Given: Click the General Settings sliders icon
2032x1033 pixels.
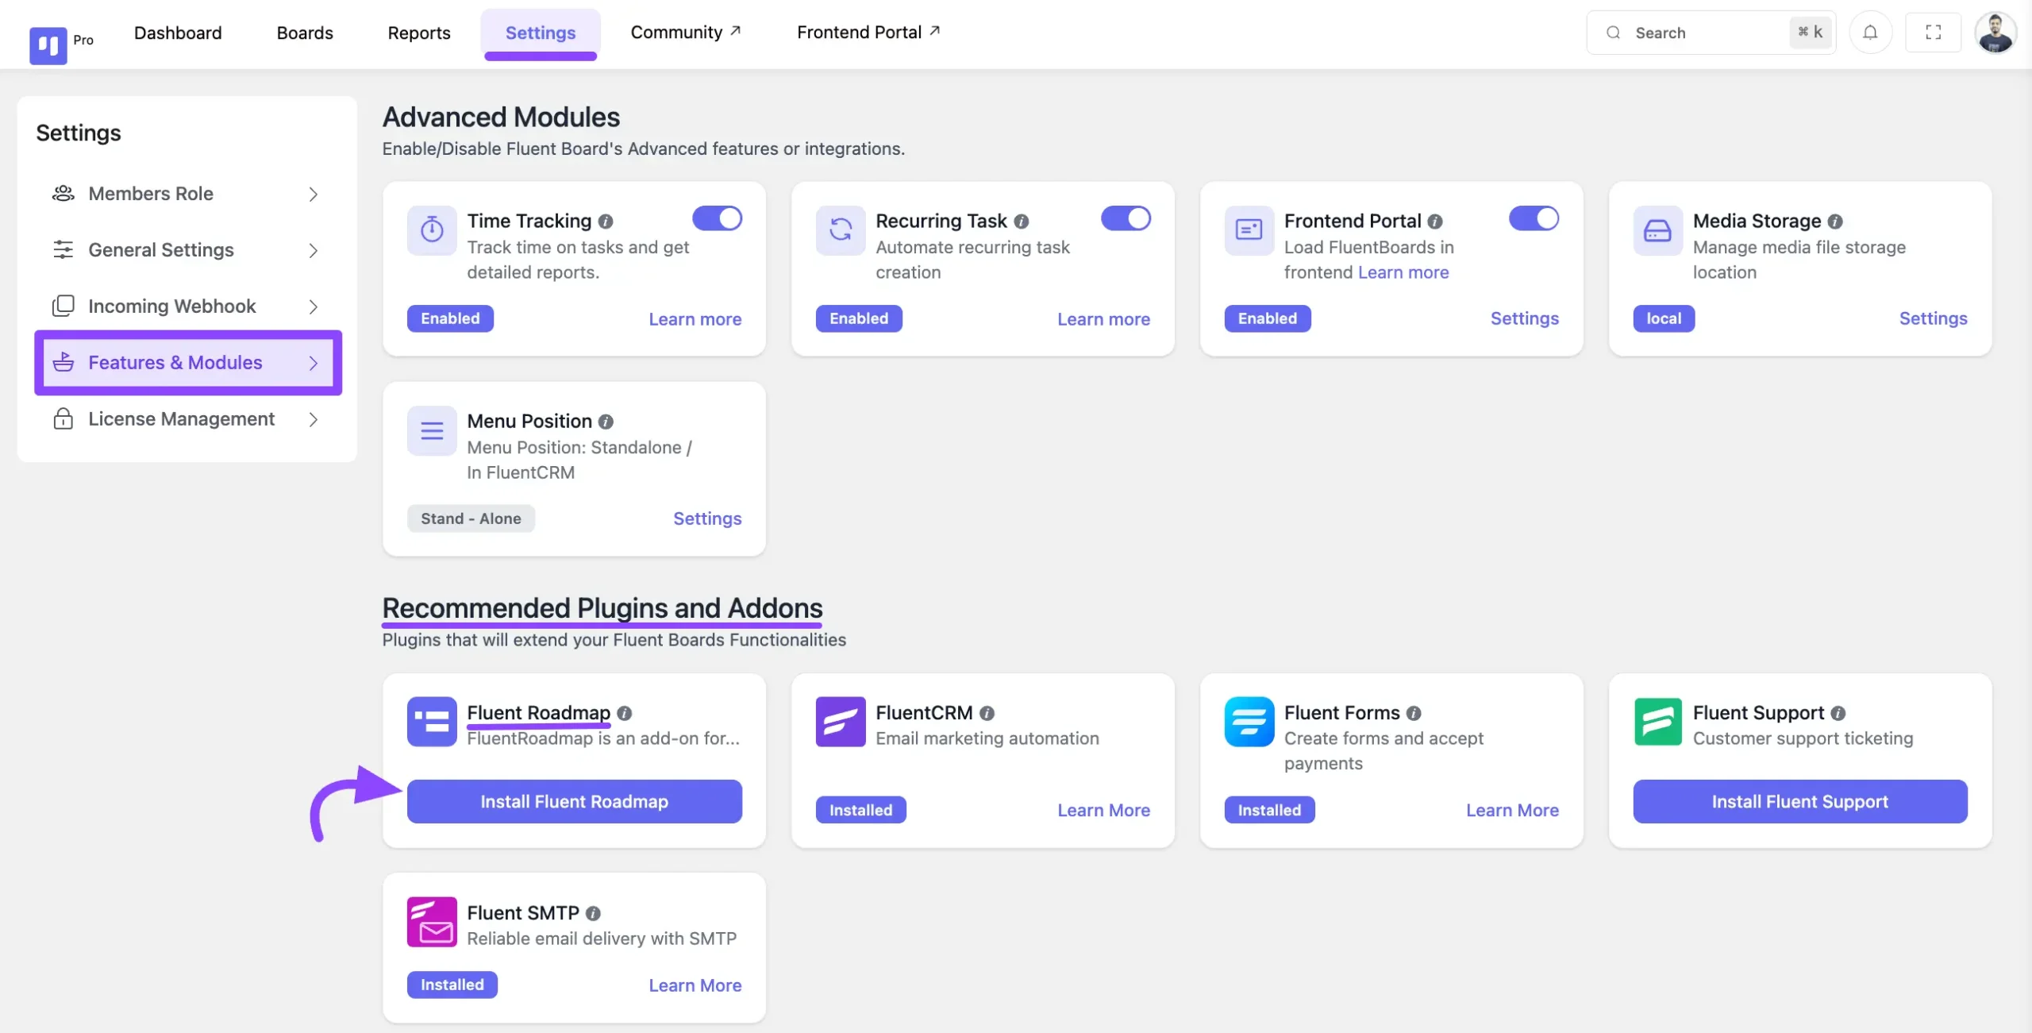Looking at the screenshot, I should (x=63, y=250).
